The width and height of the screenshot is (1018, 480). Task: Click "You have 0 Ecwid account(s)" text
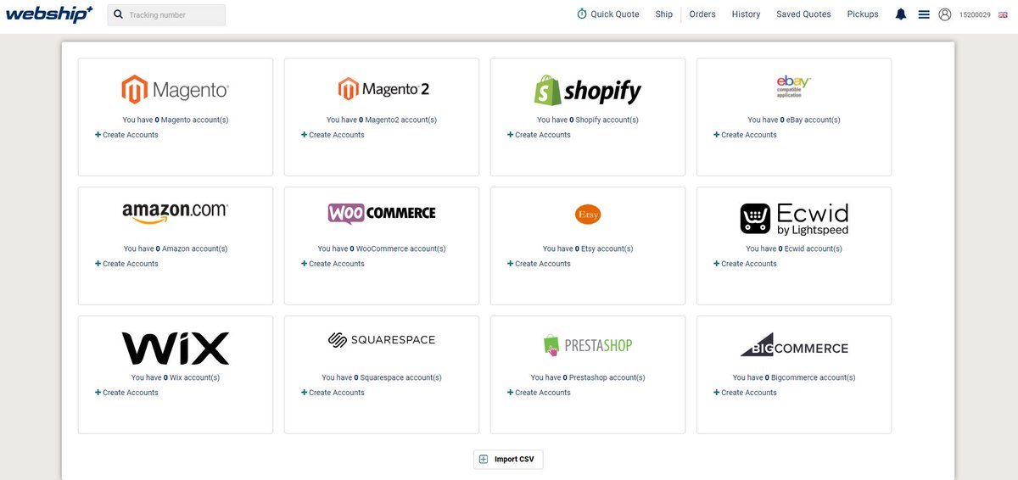click(794, 248)
